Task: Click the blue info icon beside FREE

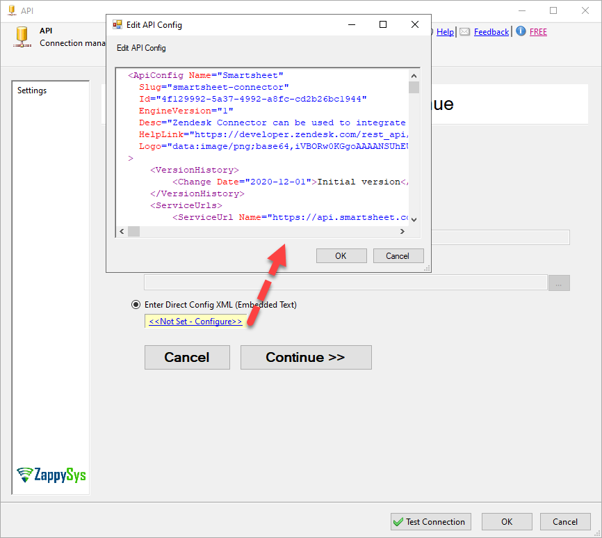Action: 521,31
